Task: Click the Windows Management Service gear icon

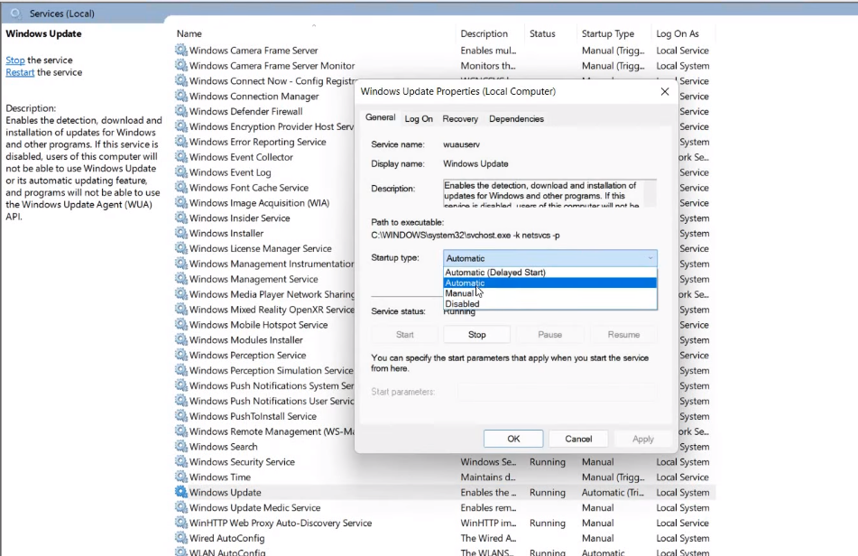Action: tap(180, 279)
